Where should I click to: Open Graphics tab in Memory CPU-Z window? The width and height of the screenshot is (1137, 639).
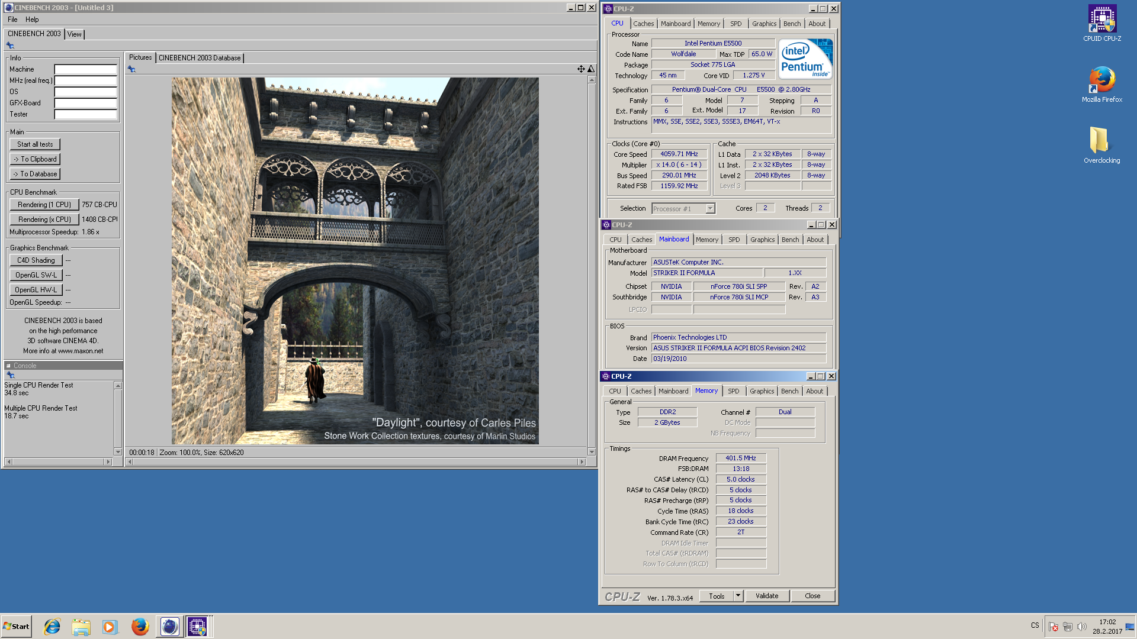[x=762, y=391]
